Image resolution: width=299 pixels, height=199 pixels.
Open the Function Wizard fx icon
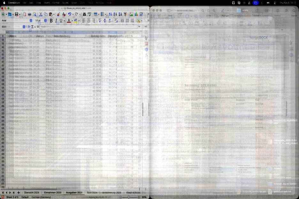click(29, 27)
